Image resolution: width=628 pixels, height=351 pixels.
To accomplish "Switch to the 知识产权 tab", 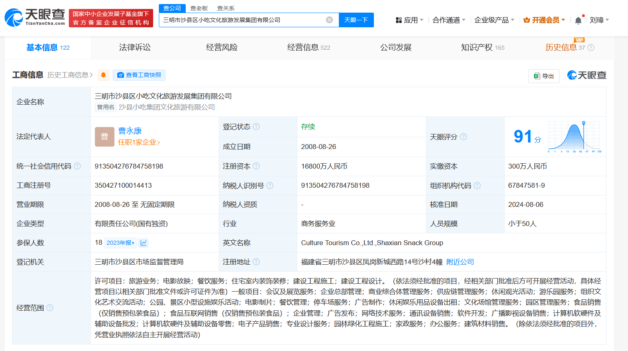I will [x=483, y=48].
